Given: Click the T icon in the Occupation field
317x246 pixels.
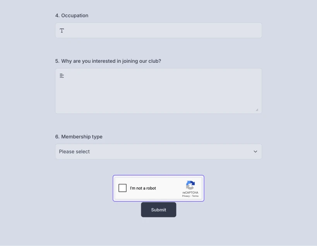Looking at the screenshot, I should coord(62,30).
